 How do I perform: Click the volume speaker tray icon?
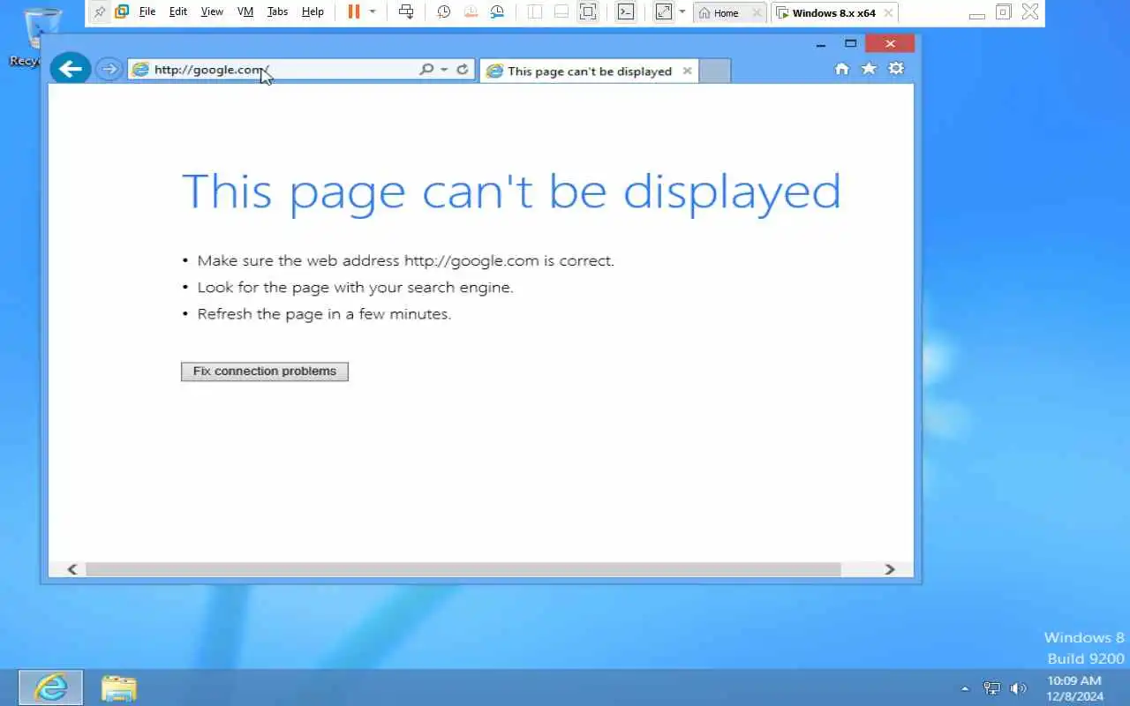1018,688
